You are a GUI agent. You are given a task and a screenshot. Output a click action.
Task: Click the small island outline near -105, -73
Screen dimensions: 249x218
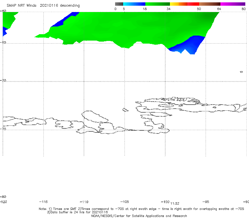coord(125,110)
